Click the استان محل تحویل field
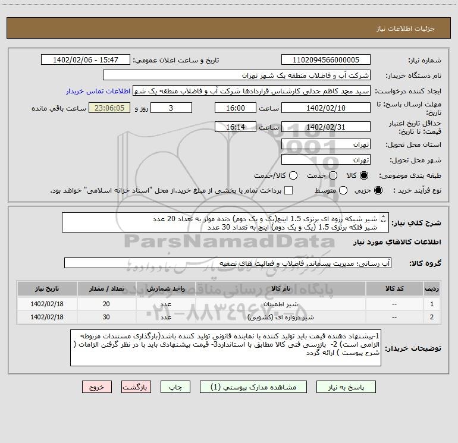Screen dimensions: 458x443 (326, 144)
